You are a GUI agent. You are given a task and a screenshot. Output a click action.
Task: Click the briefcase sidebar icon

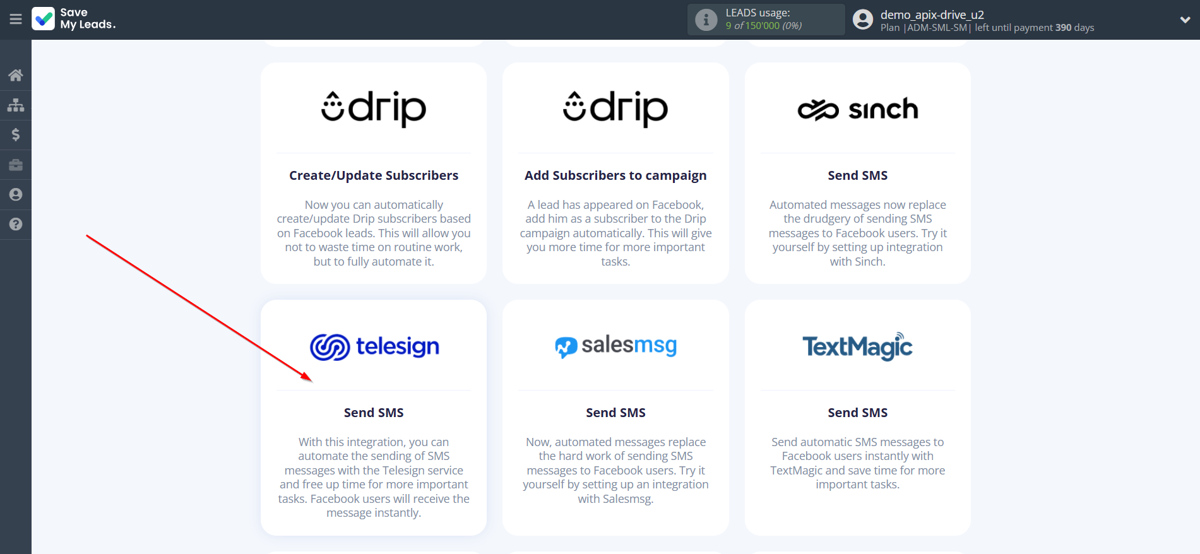pyautogui.click(x=16, y=165)
